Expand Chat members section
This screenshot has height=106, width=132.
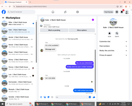(113, 46)
